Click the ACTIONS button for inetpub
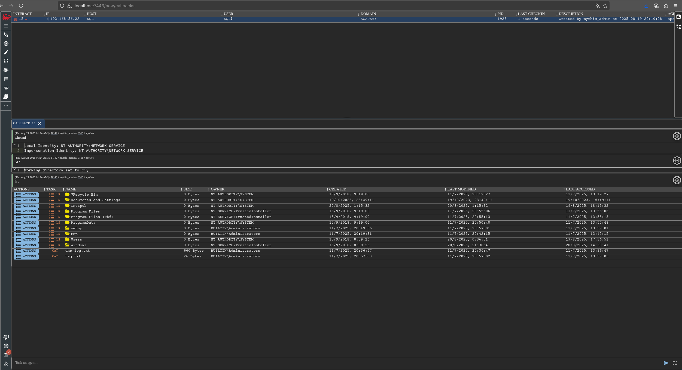 (x=26, y=206)
